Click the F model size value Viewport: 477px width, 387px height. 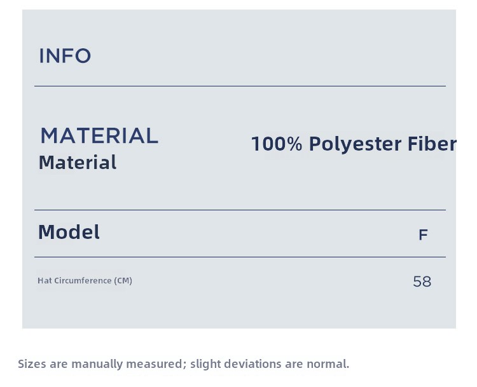coord(423,235)
